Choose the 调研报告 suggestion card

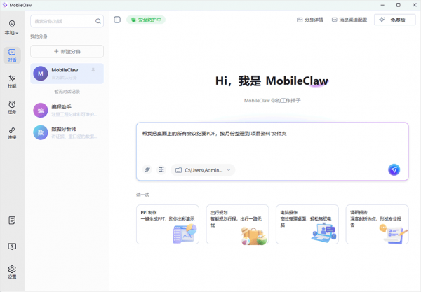(377, 225)
